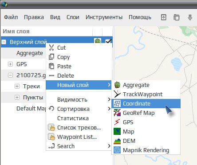This screenshot has width=197, height=165.
Task: Click the Cut scissors icon
Action: [51, 47]
